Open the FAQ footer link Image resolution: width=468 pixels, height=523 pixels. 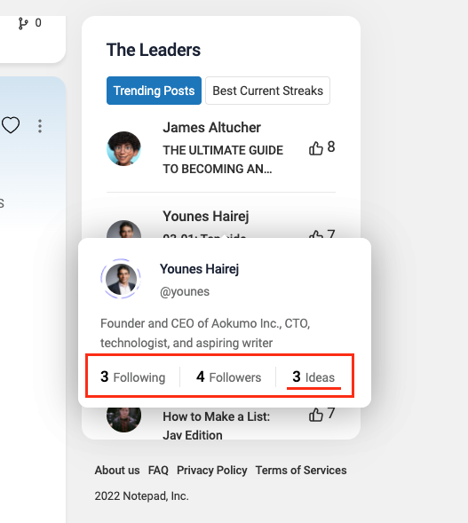click(x=158, y=471)
